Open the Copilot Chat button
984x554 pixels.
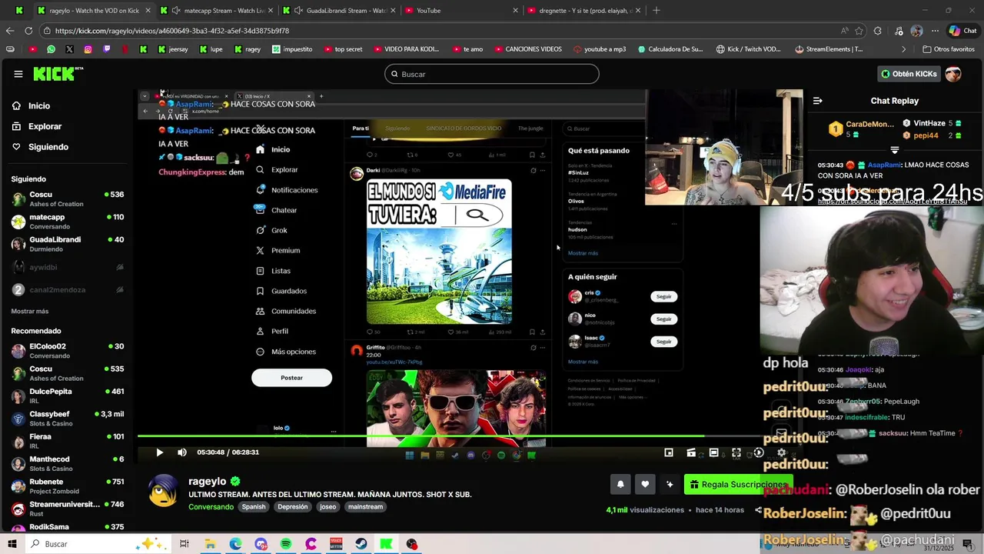click(x=962, y=31)
